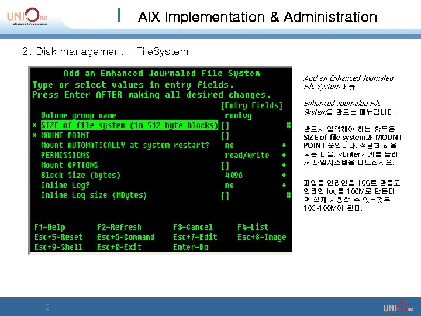Click the Block Size (bytes) label

click(x=81, y=176)
